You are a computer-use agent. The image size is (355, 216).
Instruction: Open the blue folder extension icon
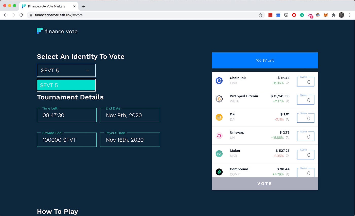[278, 15]
